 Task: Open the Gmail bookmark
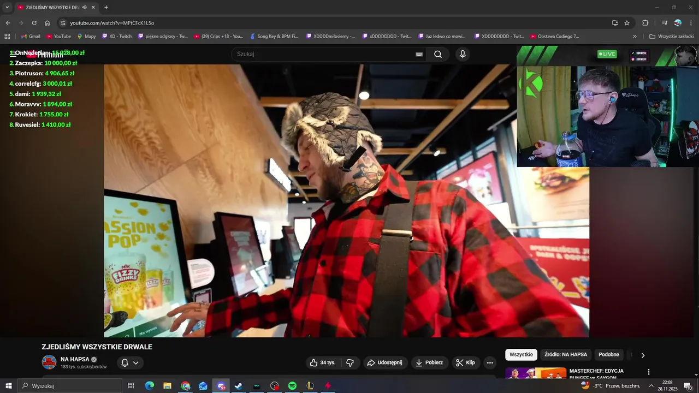click(x=31, y=37)
